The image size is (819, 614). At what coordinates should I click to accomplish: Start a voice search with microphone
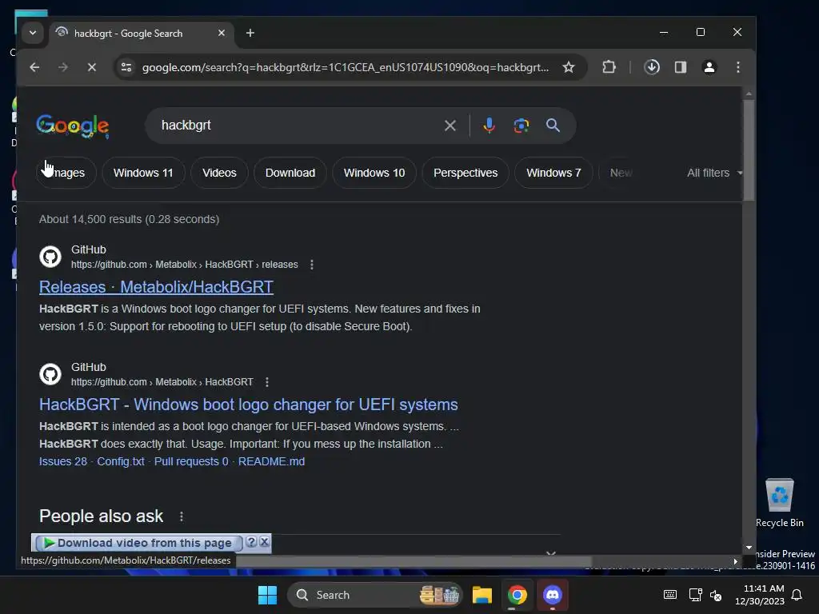[489, 126]
